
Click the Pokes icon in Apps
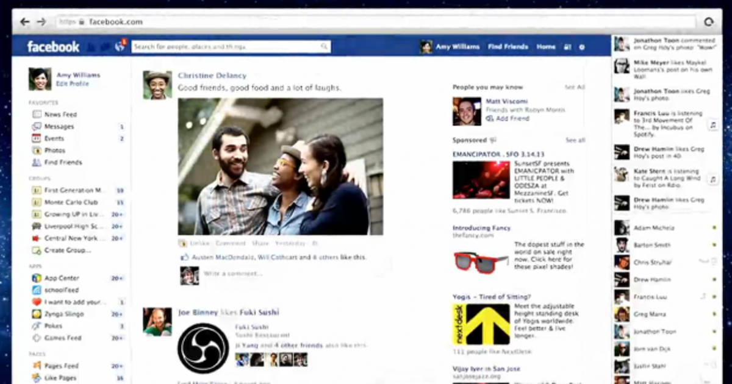[x=37, y=326]
